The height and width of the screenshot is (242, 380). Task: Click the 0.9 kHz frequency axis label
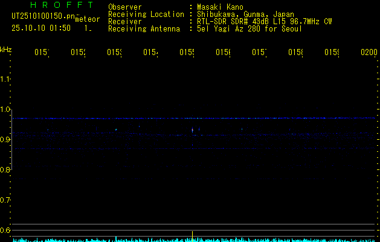click(5, 140)
